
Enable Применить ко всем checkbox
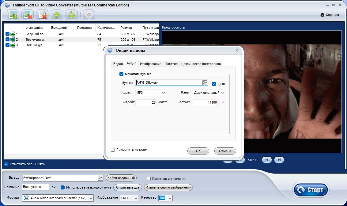coord(113,150)
